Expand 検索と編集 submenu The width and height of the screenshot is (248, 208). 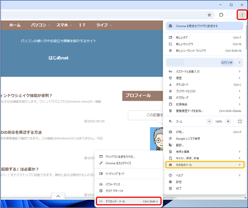coord(204,152)
